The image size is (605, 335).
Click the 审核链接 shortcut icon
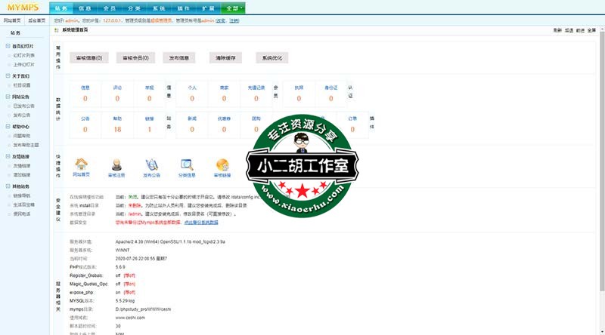coord(222,164)
